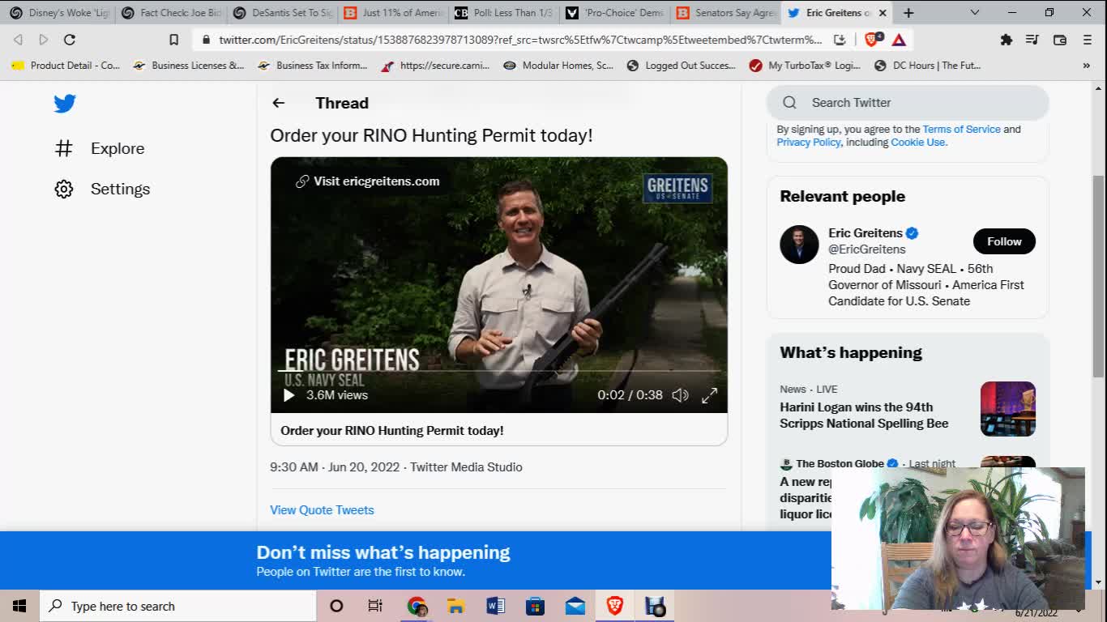This screenshot has height=622, width=1107.
Task: Open Mail app from the taskbar
Action: click(575, 606)
